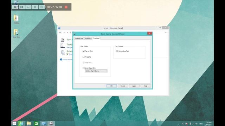225x126 pixels.
Task: Go up one level in Control Panel
Action: pyautogui.click(x=70, y=33)
